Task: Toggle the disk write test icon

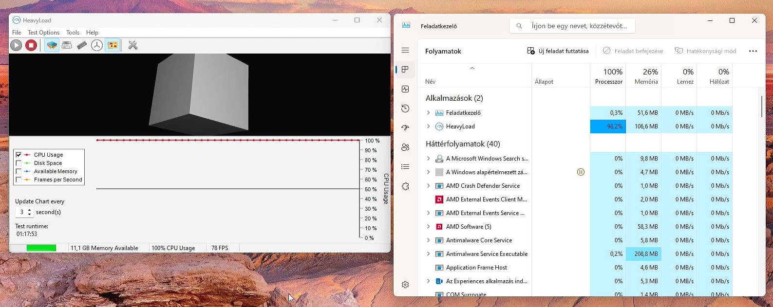Action: coord(67,45)
